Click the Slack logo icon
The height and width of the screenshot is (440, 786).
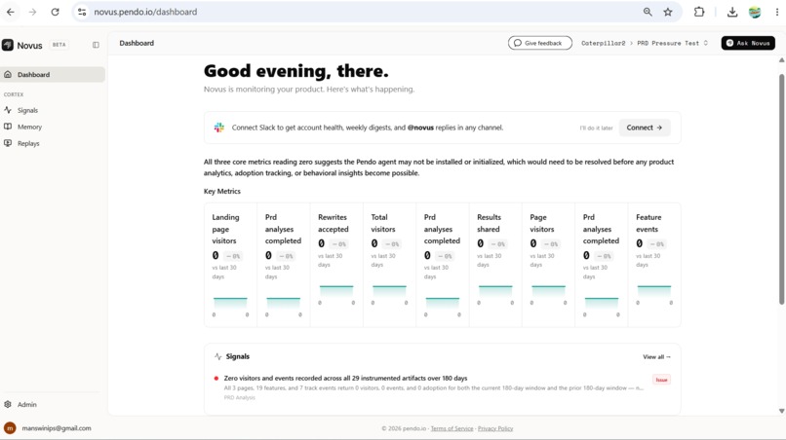click(219, 128)
